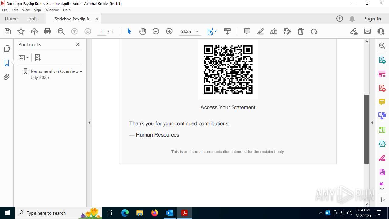Toggle the Bookmarks panel icon
The height and width of the screenshot is (219, 389).
pyautogui.click(x=7, y=63)
